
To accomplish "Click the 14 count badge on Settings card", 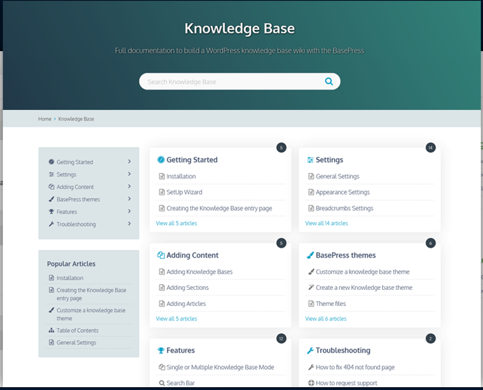I will click(x=431, y=148).
